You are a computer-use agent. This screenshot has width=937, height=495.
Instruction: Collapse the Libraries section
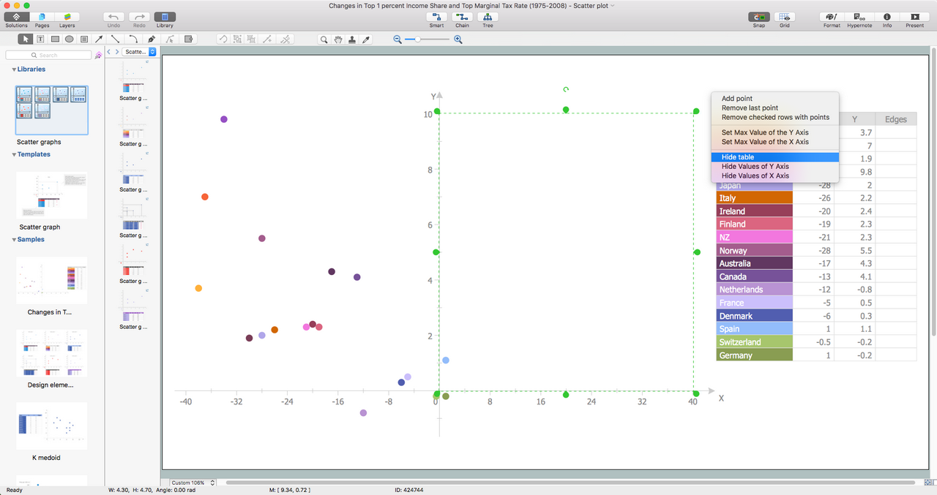coord(15,69)
